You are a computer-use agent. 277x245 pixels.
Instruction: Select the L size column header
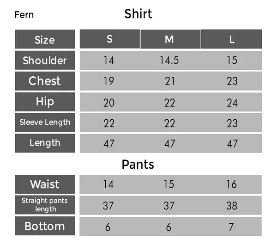click(x=232, y=39)
